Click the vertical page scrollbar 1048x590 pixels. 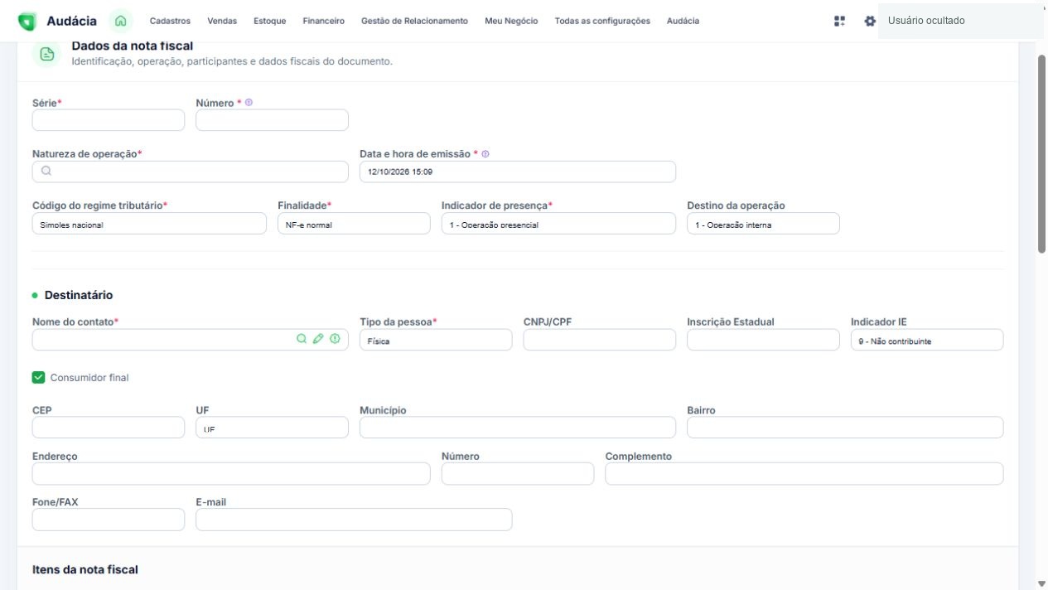tap(1042, 155)
